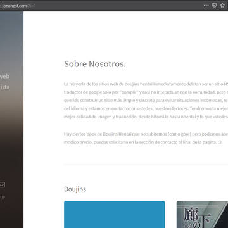
Task: Open the doujin cover with Japanese kanji
Action: 202,215
